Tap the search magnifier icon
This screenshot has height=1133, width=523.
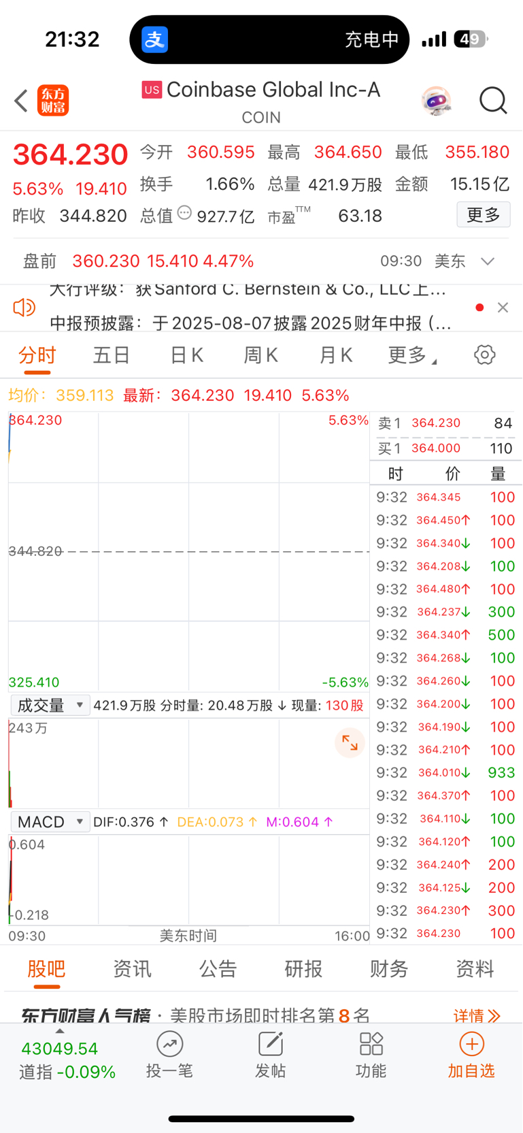coord(493,101)
